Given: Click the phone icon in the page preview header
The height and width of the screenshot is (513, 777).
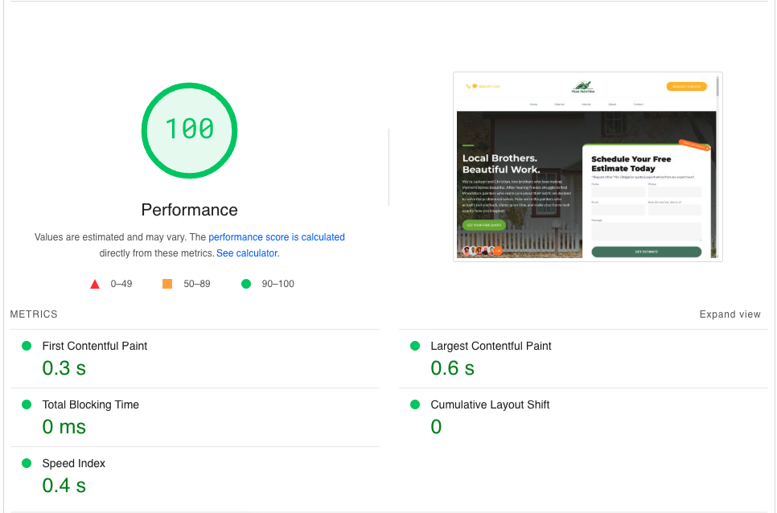Looking at the screenshot, I should click(x=467, y=86).
